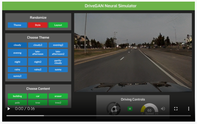Viewport: 197px width, 124px height.
Task: Apply the rainy2 theme
Action: click(38, 69)
